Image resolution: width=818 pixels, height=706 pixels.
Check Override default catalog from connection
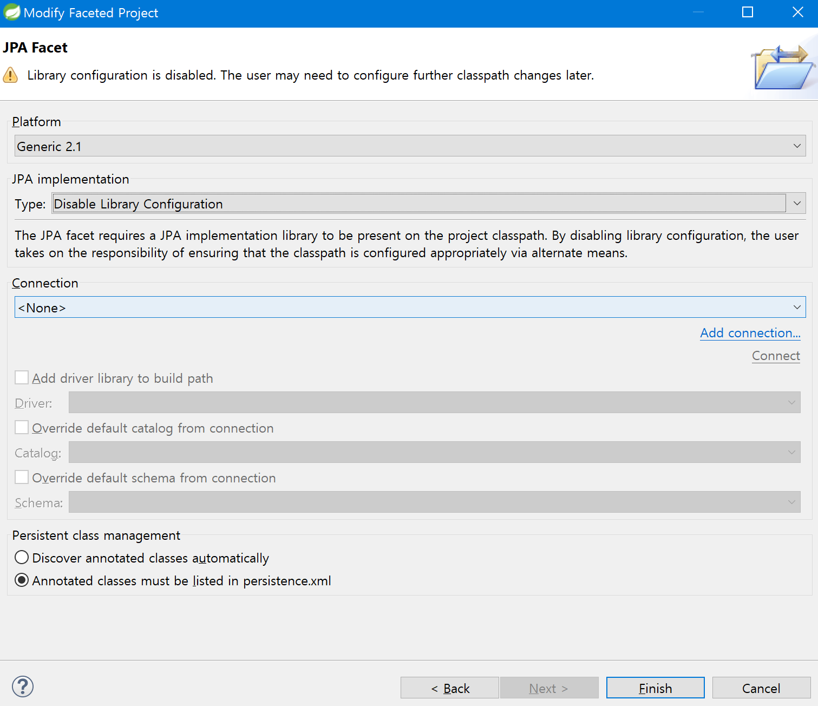(21, 427)
